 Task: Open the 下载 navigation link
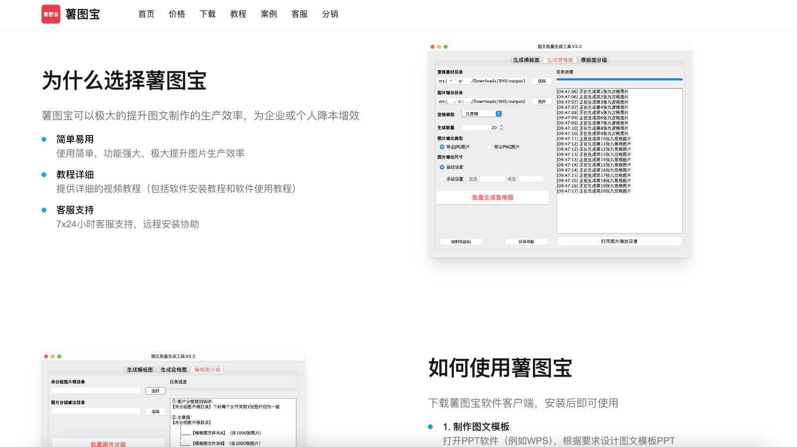(208, 14)
